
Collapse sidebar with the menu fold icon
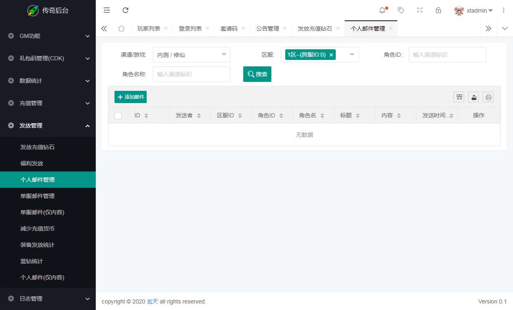click(x=107, y=10)
